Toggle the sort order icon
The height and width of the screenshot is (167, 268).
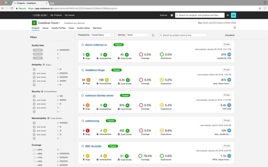(x=153, y=35)
